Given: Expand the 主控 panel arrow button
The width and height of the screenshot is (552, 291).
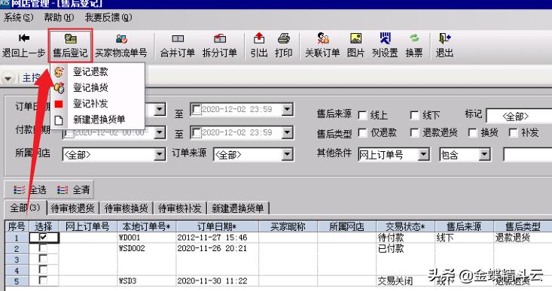Looking at the screenshot, I should coord(8,77).
